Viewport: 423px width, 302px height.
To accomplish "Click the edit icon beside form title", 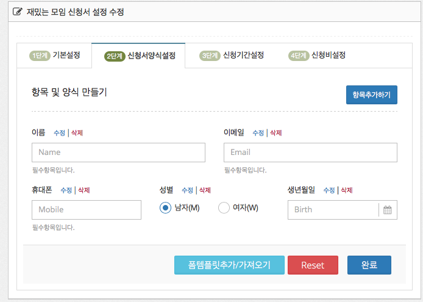I will pos(18,12).
